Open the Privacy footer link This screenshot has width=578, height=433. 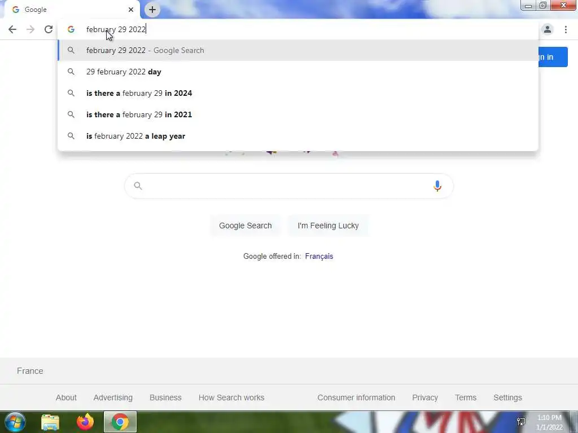(x=425, y=397)
